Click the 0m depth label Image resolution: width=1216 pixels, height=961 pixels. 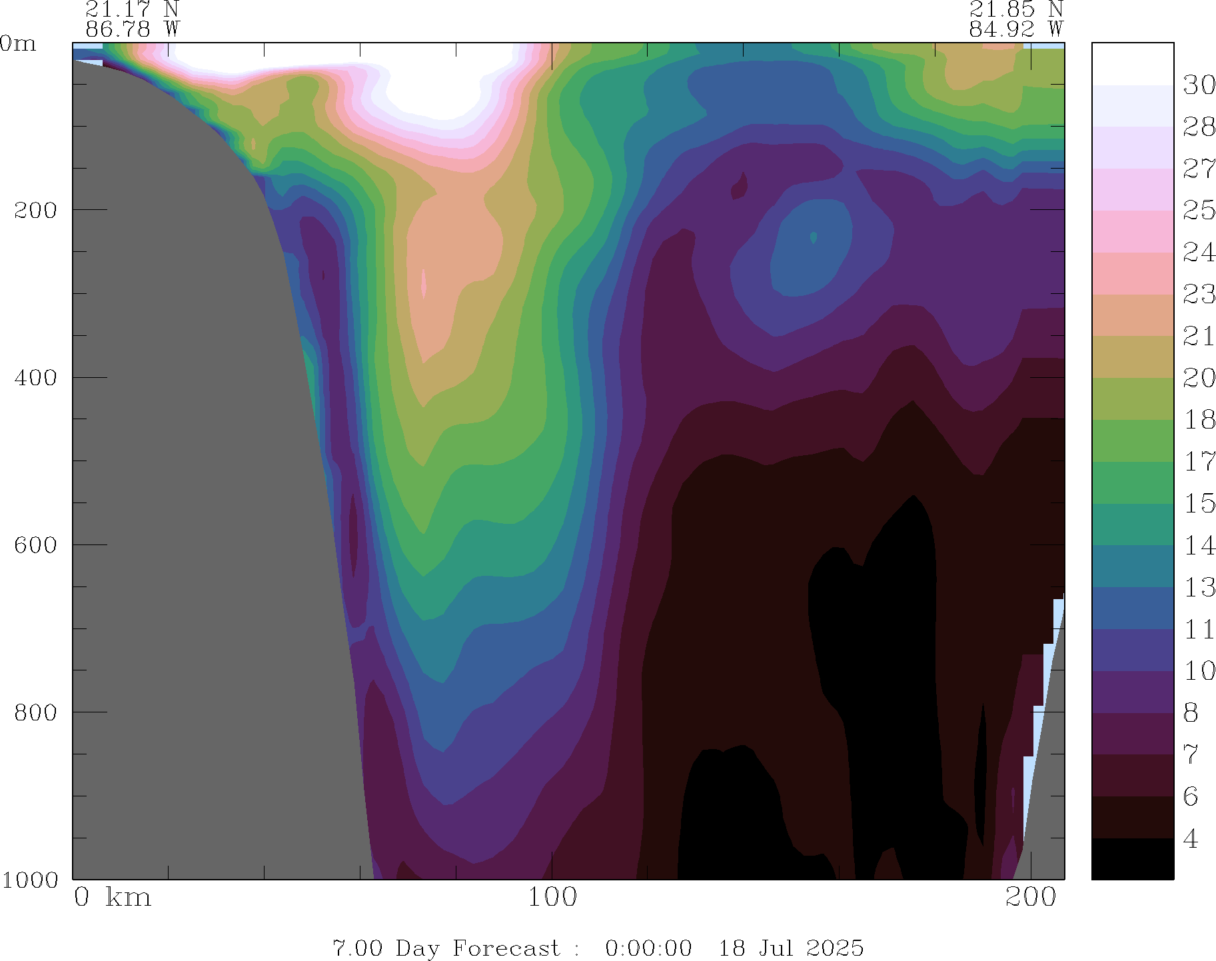pos(18,44)
